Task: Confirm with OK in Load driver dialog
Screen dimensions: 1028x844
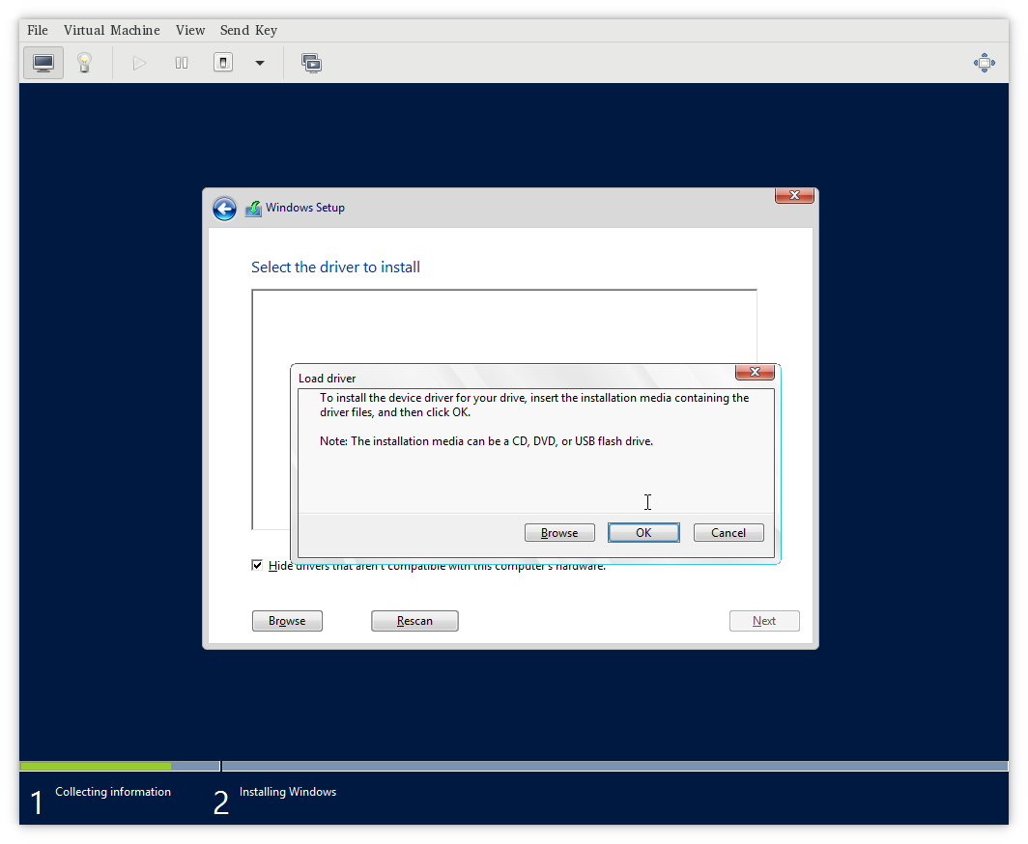Action: [643, 533]
